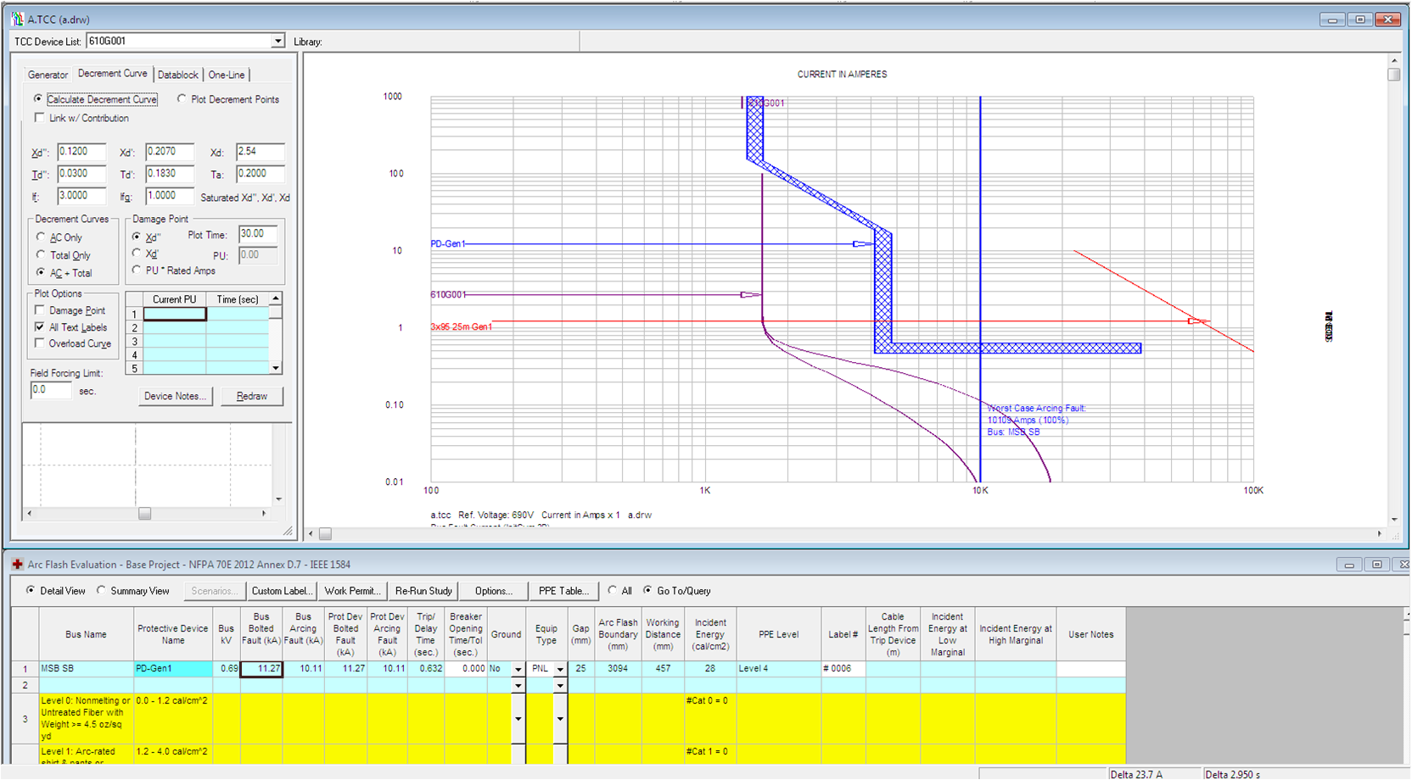
Task: Select the Plot Decrement Points radio button
Action: click(x=182, y=99)
